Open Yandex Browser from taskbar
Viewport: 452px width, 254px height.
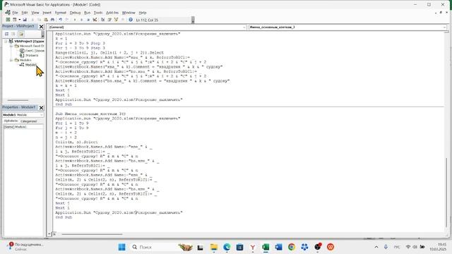point(253,247)
